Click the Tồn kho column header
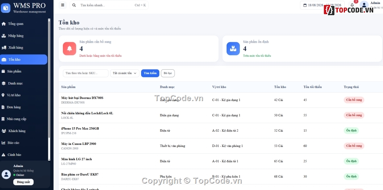 click(280, 87)
